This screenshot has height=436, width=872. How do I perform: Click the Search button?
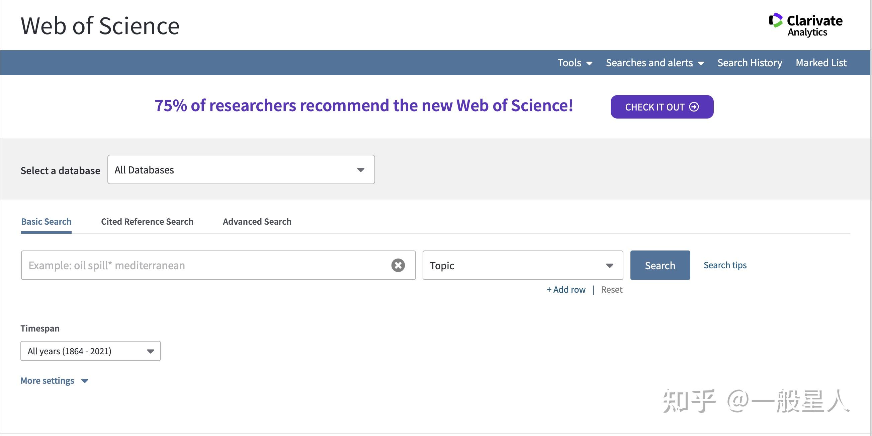pos(660,265)
